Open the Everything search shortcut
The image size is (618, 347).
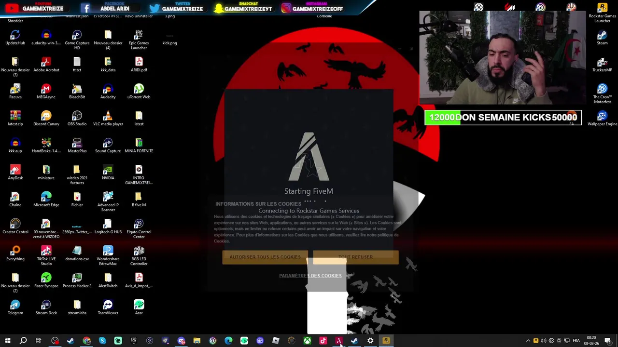pyautogui.click(x=15, y=254)
